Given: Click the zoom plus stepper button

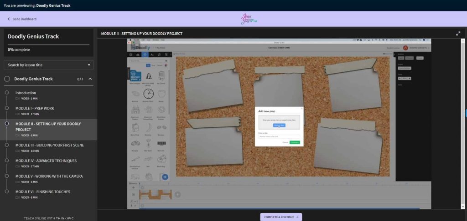Looking at the screenshot, I should tap(410, 78).
